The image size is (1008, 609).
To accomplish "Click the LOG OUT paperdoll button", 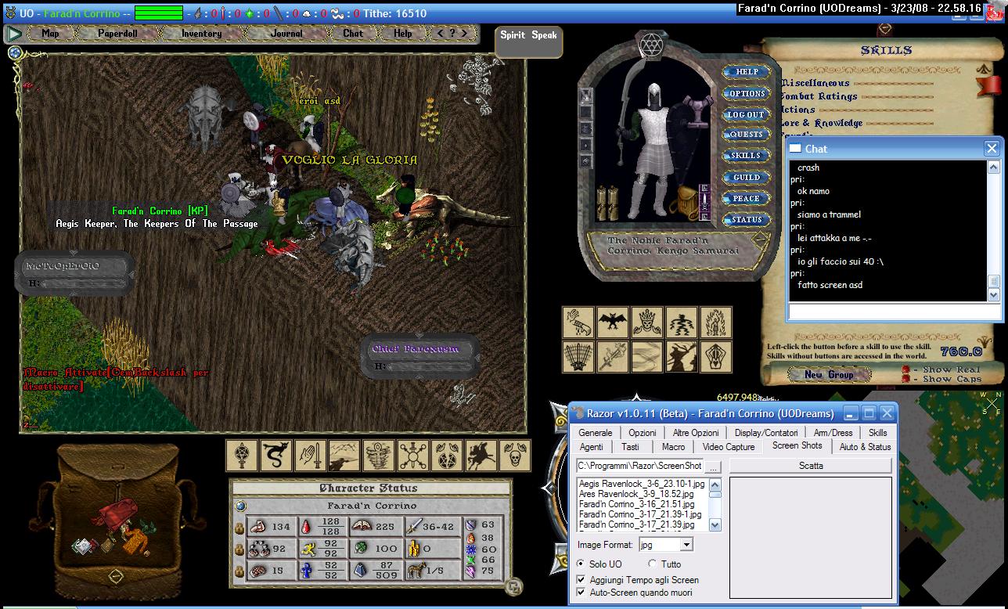I will tap(746, 114).
